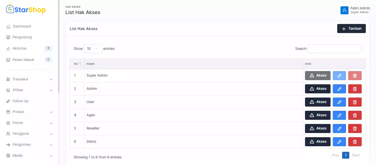Screen dimensions: 376x165
Task: Go to Pesan Masuk in sidebar
Action: pos(23,60)
